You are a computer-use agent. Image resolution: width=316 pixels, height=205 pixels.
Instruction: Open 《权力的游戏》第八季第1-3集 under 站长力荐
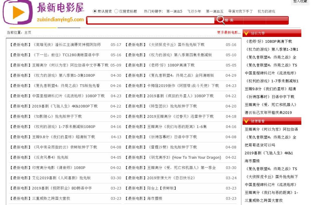[x=272, y=49]
